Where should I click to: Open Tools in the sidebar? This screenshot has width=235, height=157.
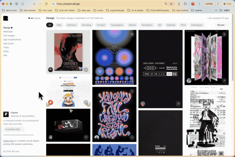tap(6, 48)
